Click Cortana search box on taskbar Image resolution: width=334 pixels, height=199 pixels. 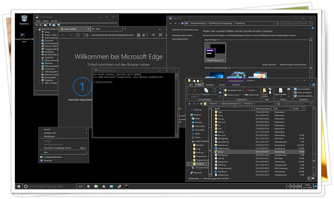[x=50, y=186]
